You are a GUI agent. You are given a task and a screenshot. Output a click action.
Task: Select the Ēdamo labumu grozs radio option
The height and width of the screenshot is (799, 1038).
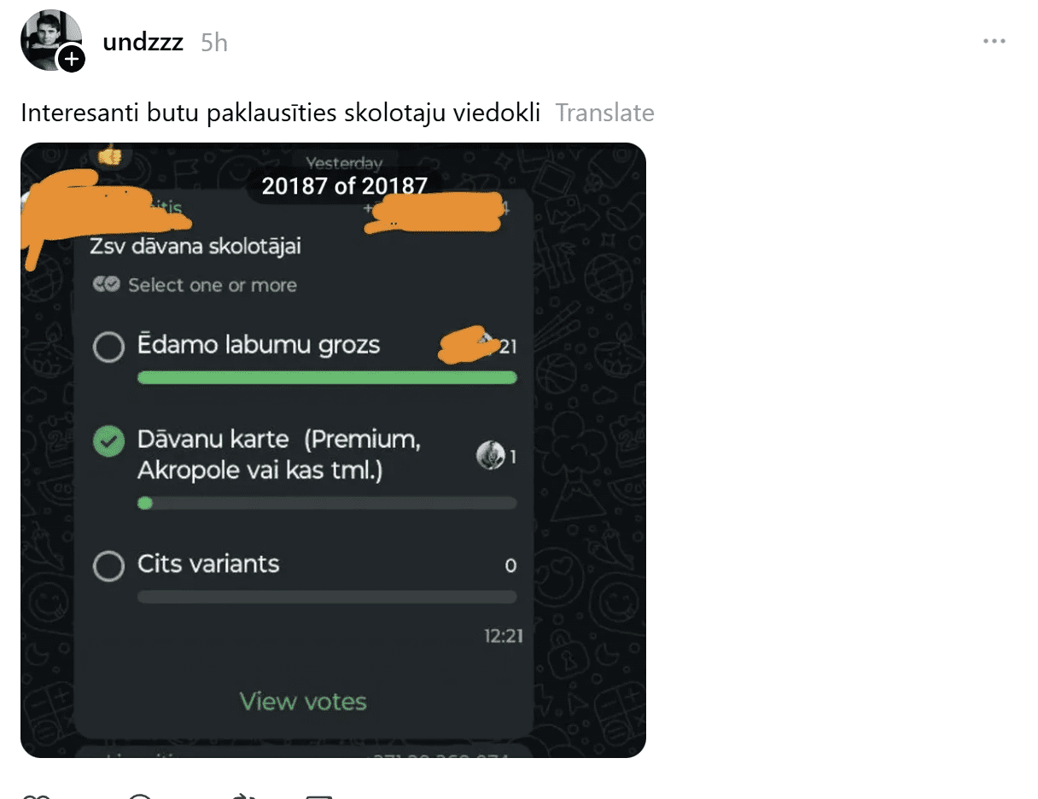[x=108, y=347]
